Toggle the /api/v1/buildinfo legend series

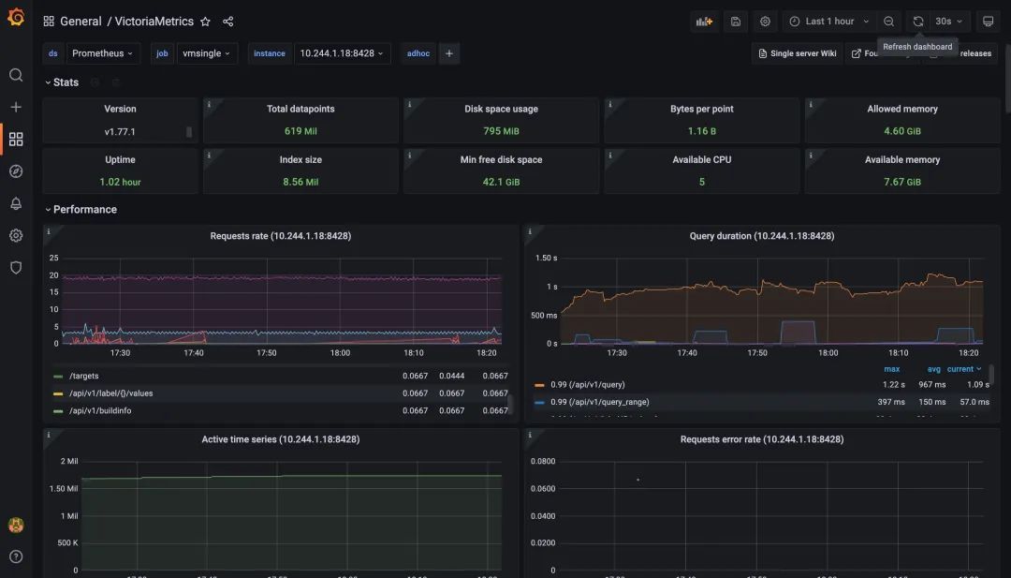point(99,410)
